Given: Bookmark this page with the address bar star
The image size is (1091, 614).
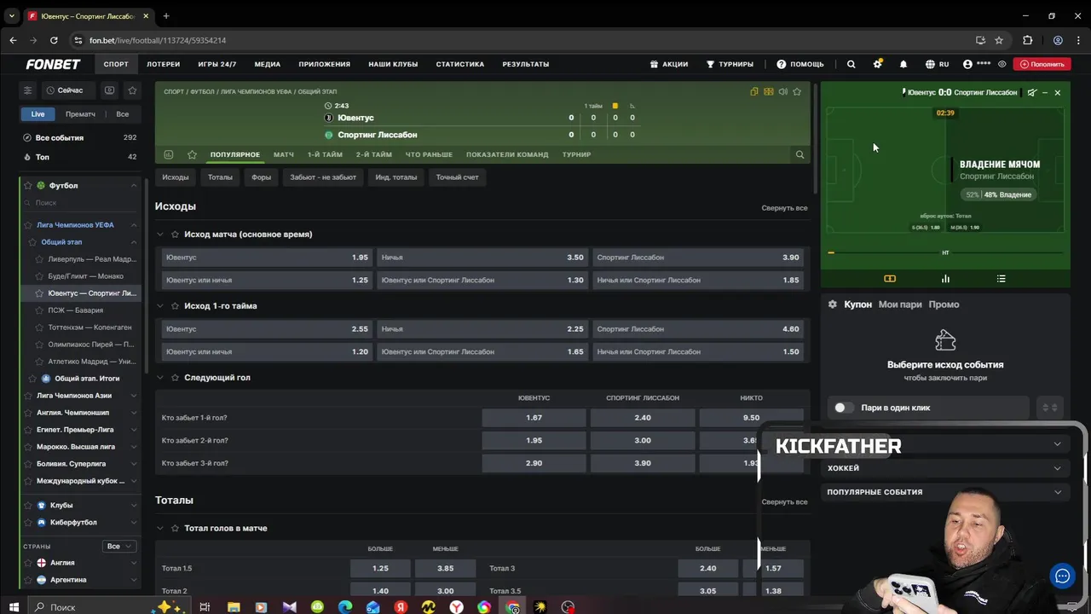Looking at the screenshot, I should 999,40.
